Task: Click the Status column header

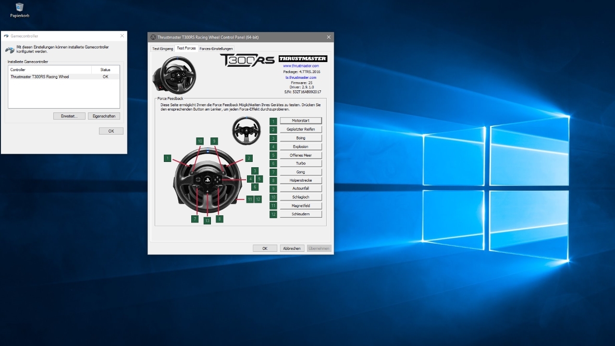Action: pos(105,70)
